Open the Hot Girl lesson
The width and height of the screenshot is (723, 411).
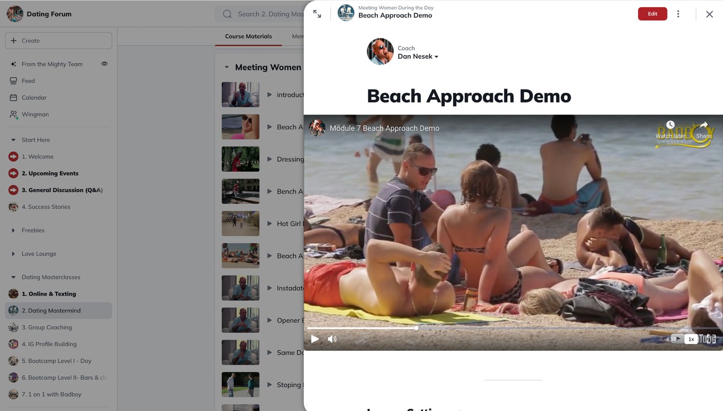pos(290,224)
